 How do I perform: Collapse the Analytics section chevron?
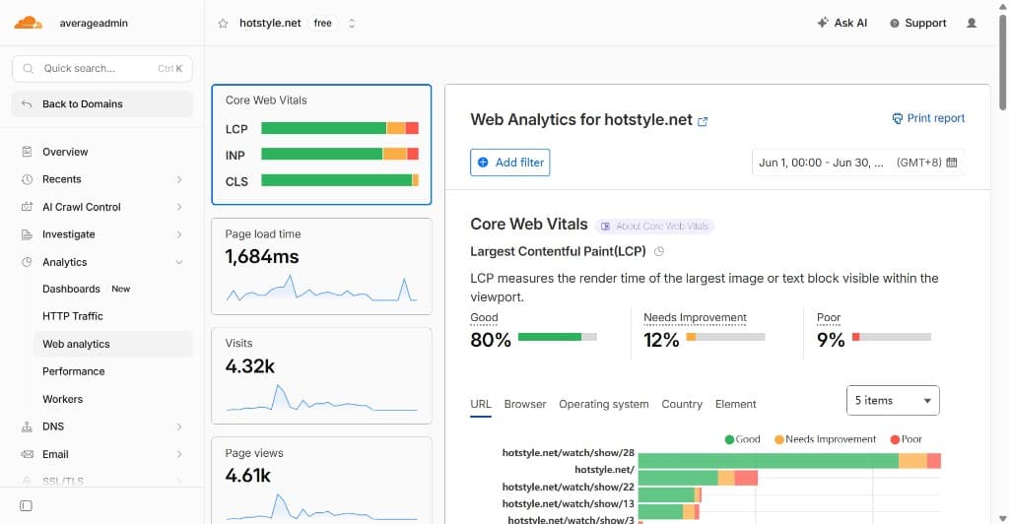click(179, 262)
